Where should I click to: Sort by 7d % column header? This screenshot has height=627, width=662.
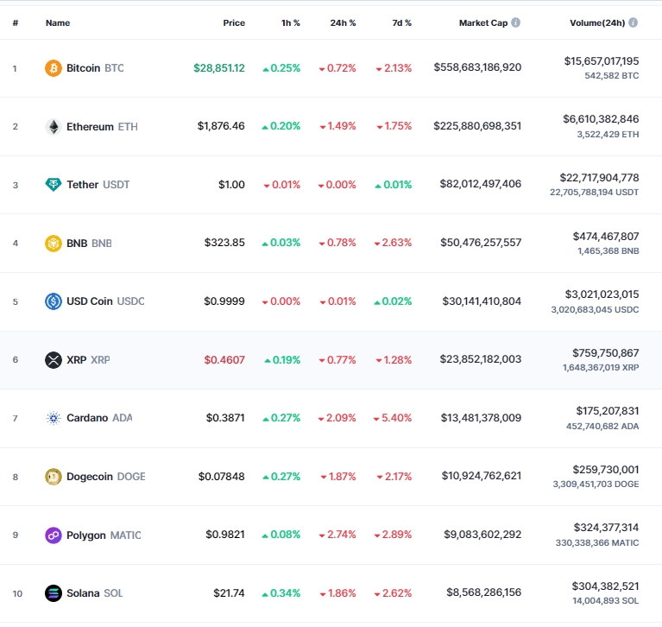point(401,22)
